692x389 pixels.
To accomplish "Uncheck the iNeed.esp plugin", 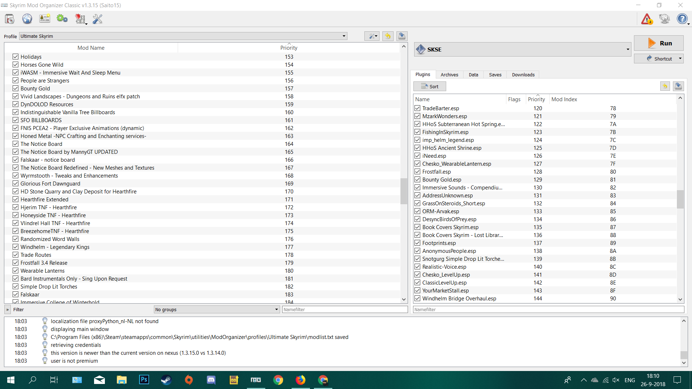I will click(417, 156).
